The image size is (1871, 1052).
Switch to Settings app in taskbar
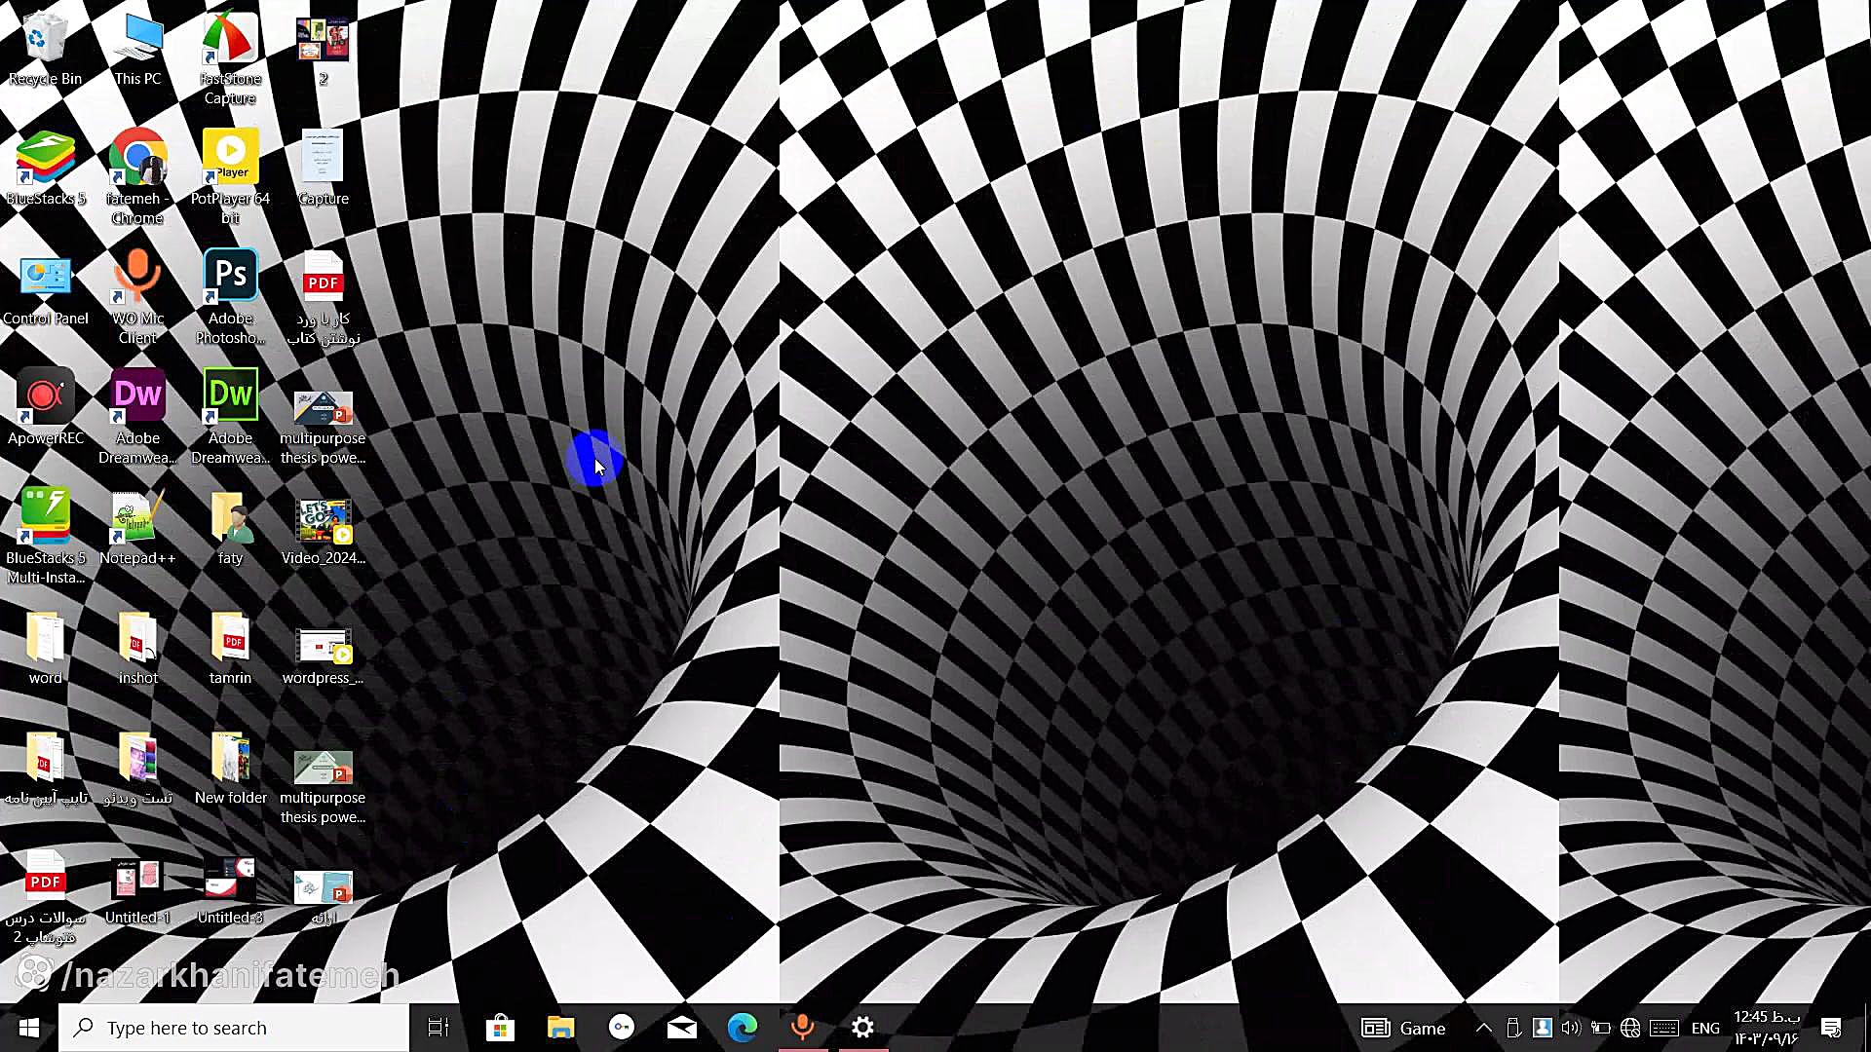(863, 1028)
